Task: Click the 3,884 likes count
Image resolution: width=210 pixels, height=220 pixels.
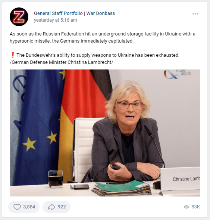Action: [x=29, y=207]
